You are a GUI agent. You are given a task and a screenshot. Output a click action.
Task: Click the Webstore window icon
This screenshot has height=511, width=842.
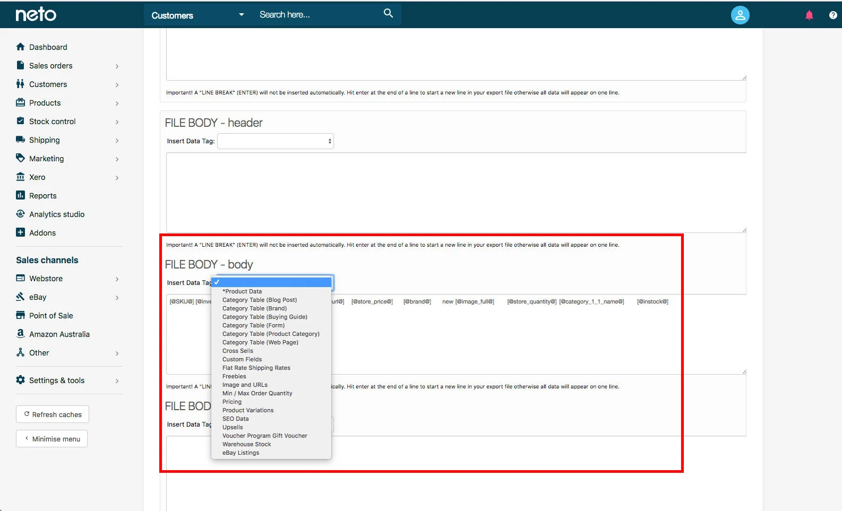tap(20, 278)
